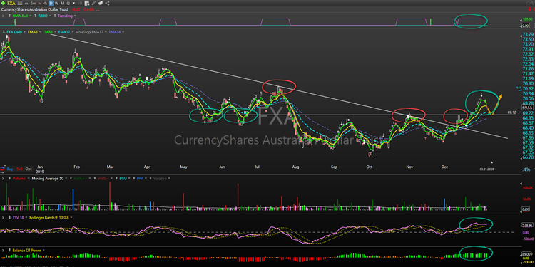Click the Buy button
This screenshot has width=535, height=267.
click(10, 169)
